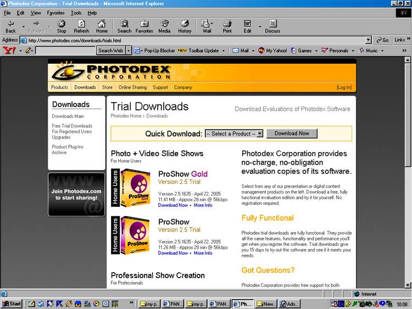
Task: Click the Edit with Word icon
Action: click(247, 26)
